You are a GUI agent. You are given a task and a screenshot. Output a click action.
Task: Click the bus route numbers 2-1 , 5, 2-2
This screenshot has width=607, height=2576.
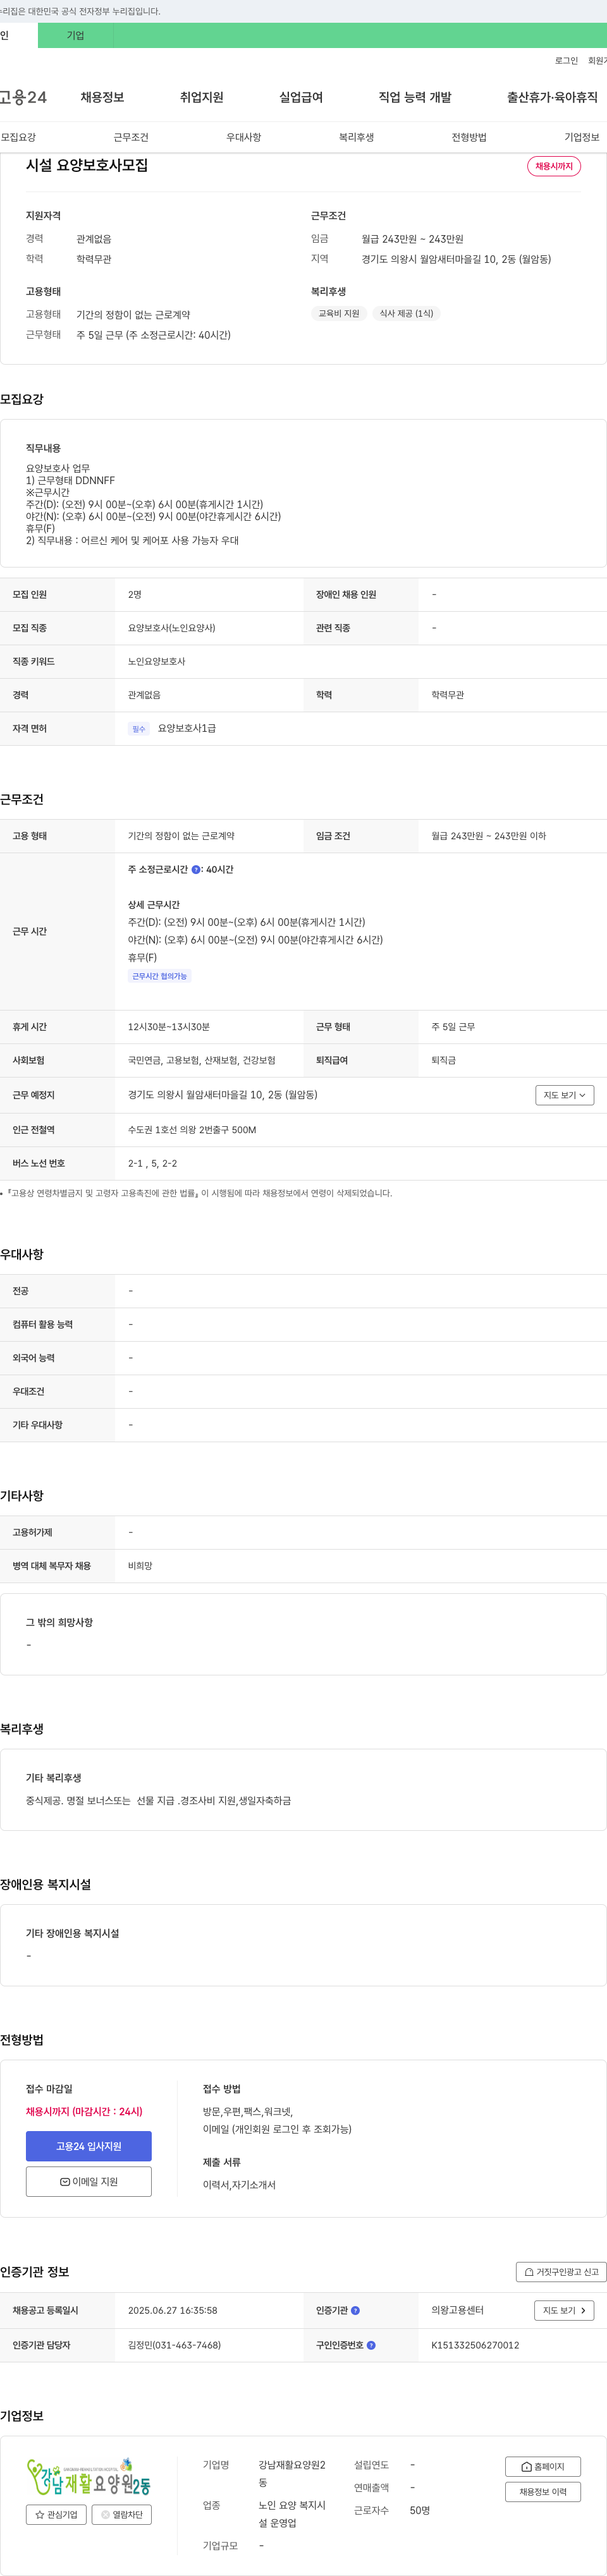[152, 1164]
